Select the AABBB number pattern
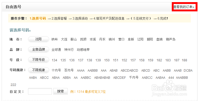This screenshot has width=198, height=101. coord(93,71)
